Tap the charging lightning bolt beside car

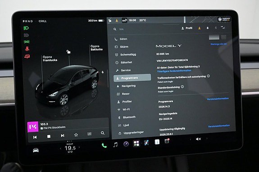[103, 72]
